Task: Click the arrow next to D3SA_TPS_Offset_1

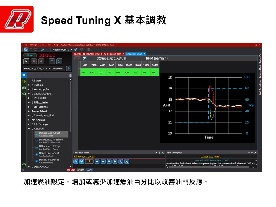Action: point(69,68)
